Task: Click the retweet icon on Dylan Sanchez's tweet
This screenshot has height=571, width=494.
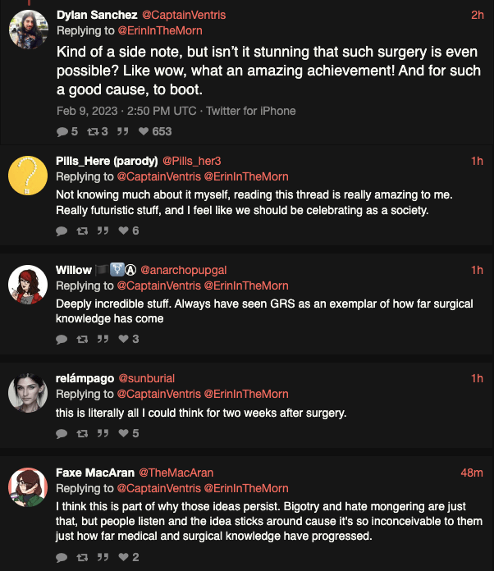Action: click(x=92, y=131)
